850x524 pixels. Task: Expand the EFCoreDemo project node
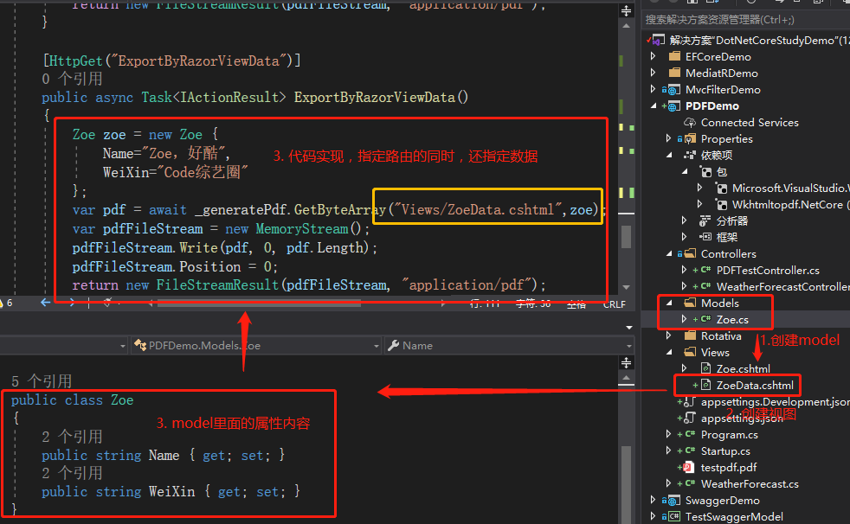tap(654, 56)
